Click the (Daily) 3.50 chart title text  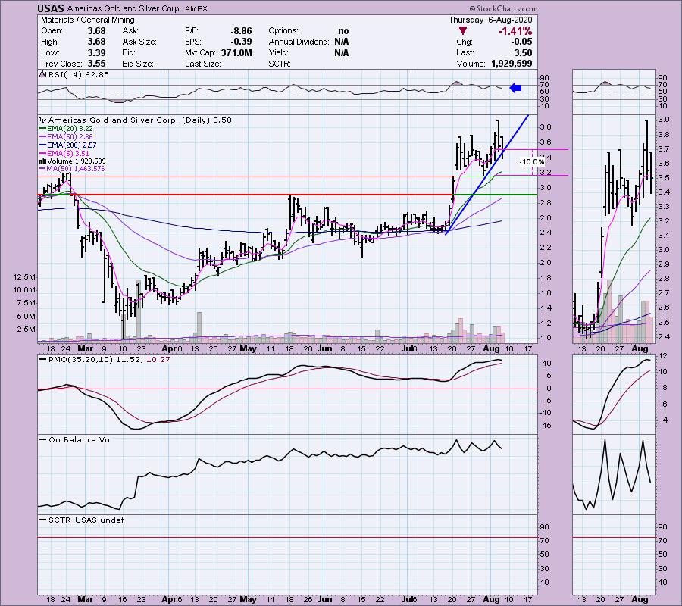tap(207, 120)
